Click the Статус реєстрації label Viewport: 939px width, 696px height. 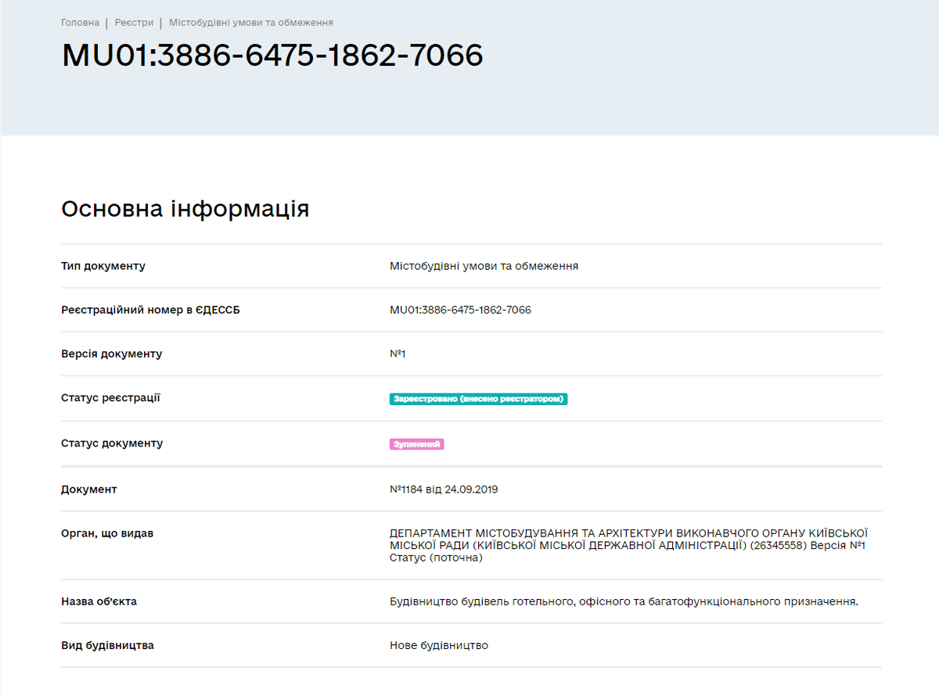(110, 398)
